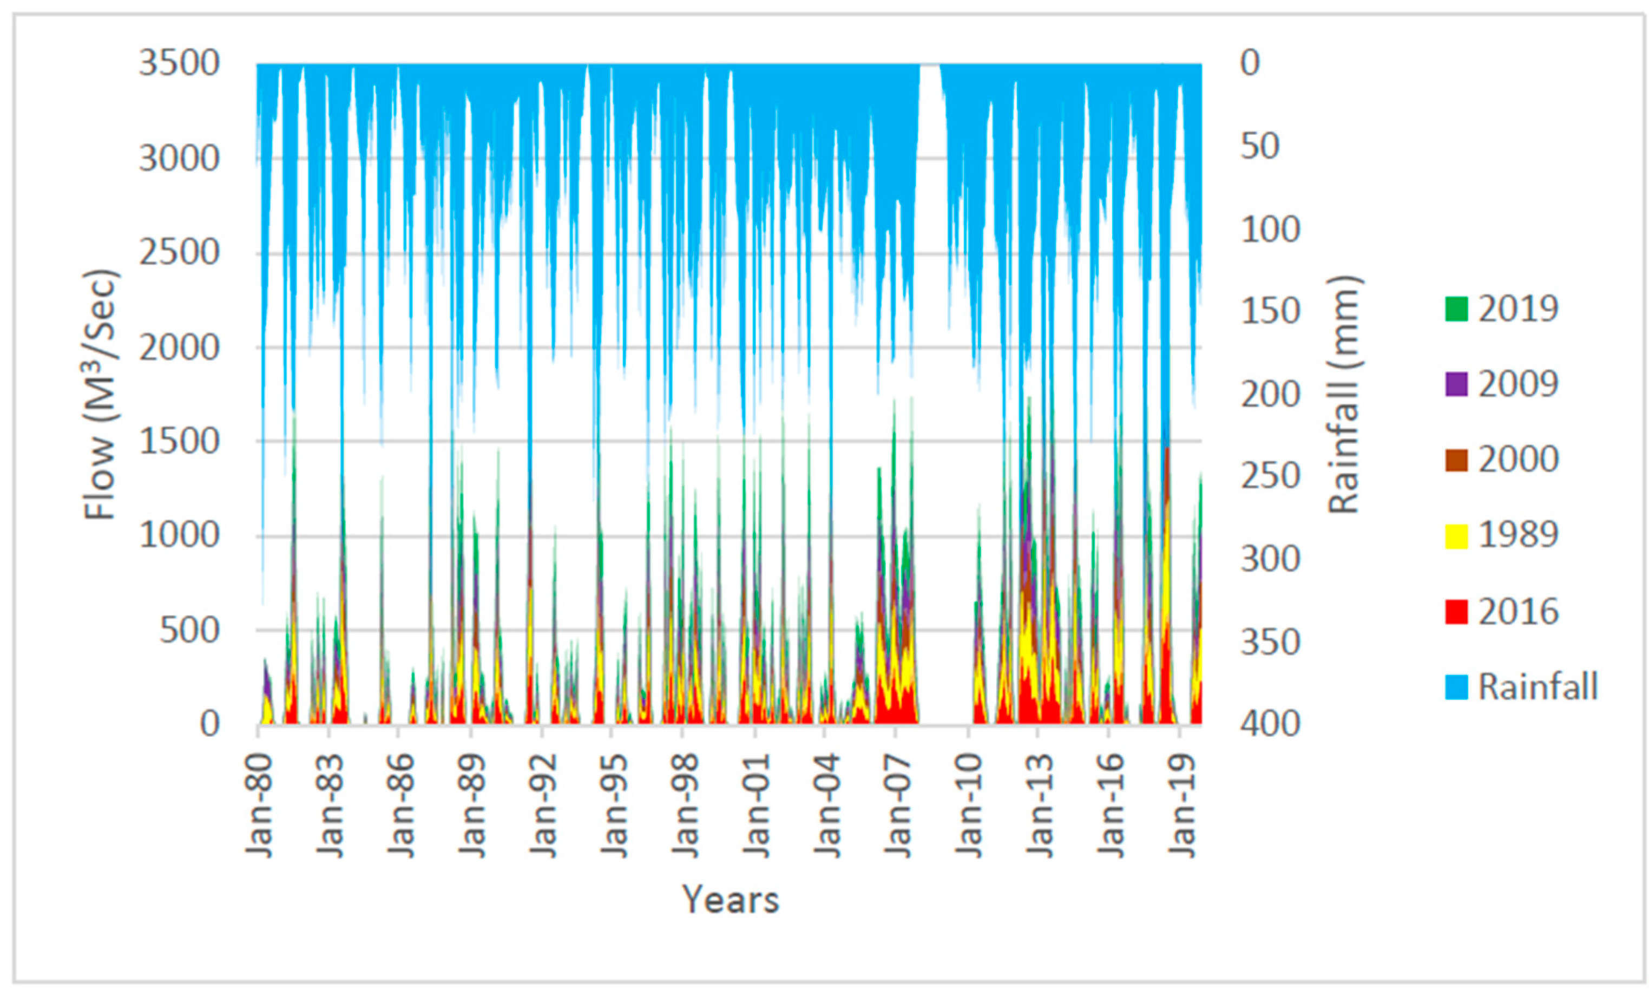
Task: Click the 3500 flow axis value
Action: click(x=179, y=63)
